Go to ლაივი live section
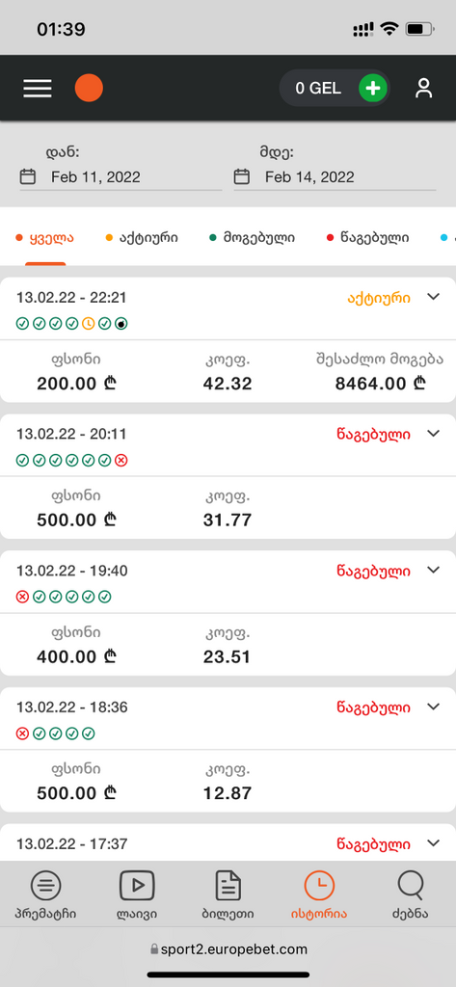Viewport: 456px width, 987px height. click(x=137, y=895)
